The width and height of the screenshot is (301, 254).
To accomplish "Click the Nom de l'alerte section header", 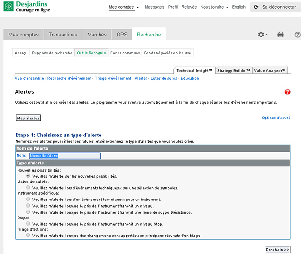I will pyautogui.click(x=153, y=148).
